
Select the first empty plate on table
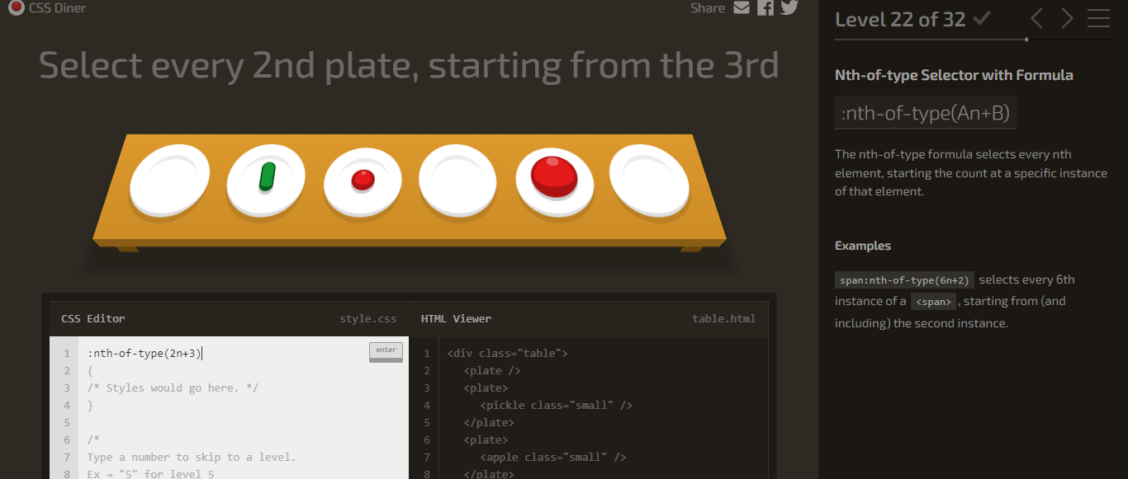point(170,181)
